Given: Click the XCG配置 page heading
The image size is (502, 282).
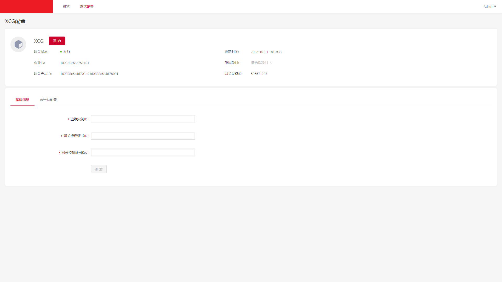Looking at the screenshot, I should click(15, 21).
